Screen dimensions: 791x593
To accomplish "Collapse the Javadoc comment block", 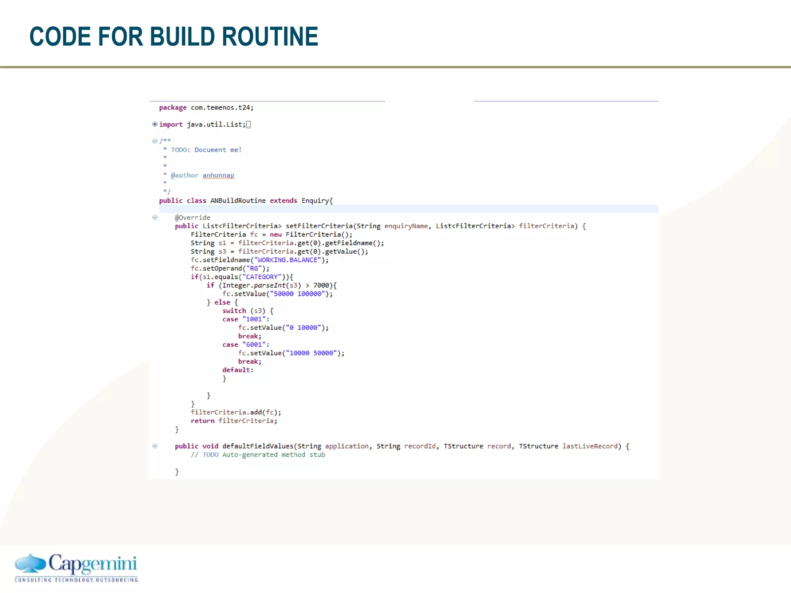I will point(155,141).
